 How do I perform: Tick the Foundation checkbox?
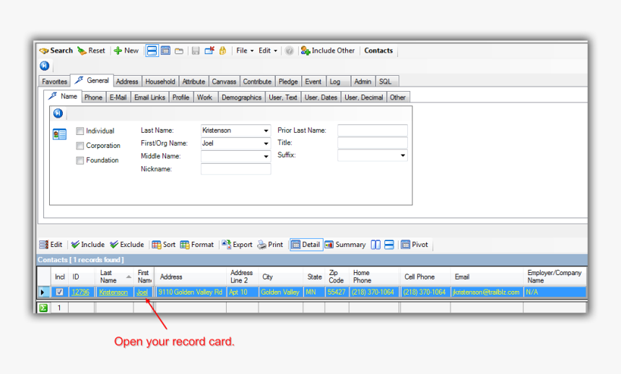coord(80,160)
